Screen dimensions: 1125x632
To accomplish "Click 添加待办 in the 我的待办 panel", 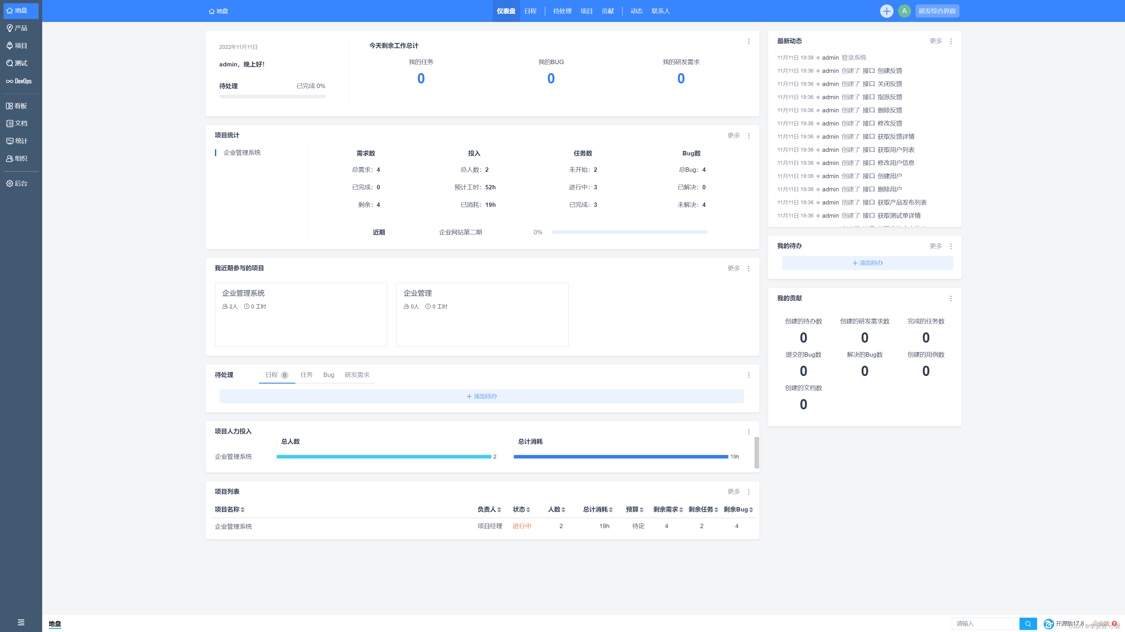I will 867,263.
